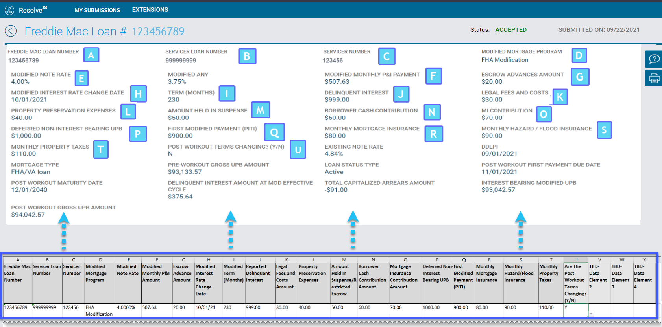The width and height of the screenshot is (662, 327).
Task: Click the existing note rate 4.84%
Action: pyautogui.click(x=334, y=154)
